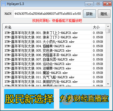Open the 股民新选择 ad banner
Viewport: 113px width, 111px height.
coord(29,99)
